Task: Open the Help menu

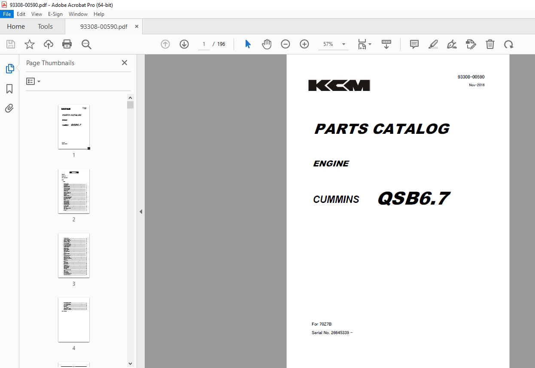Action: (x=99, y=14)
